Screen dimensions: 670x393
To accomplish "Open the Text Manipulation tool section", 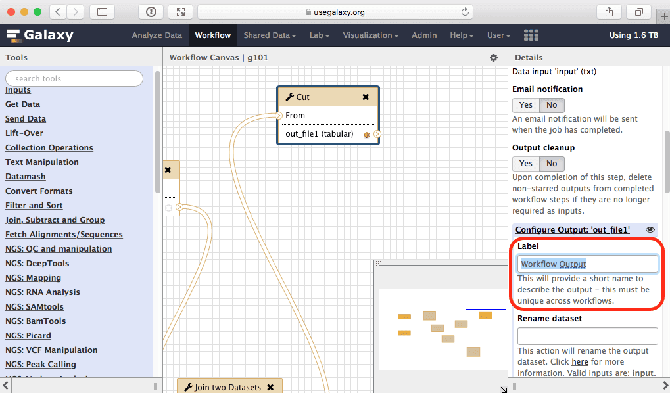I will pos(42,162).
